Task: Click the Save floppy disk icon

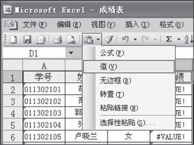Action: pyautogui.click(x=27, y=40)
